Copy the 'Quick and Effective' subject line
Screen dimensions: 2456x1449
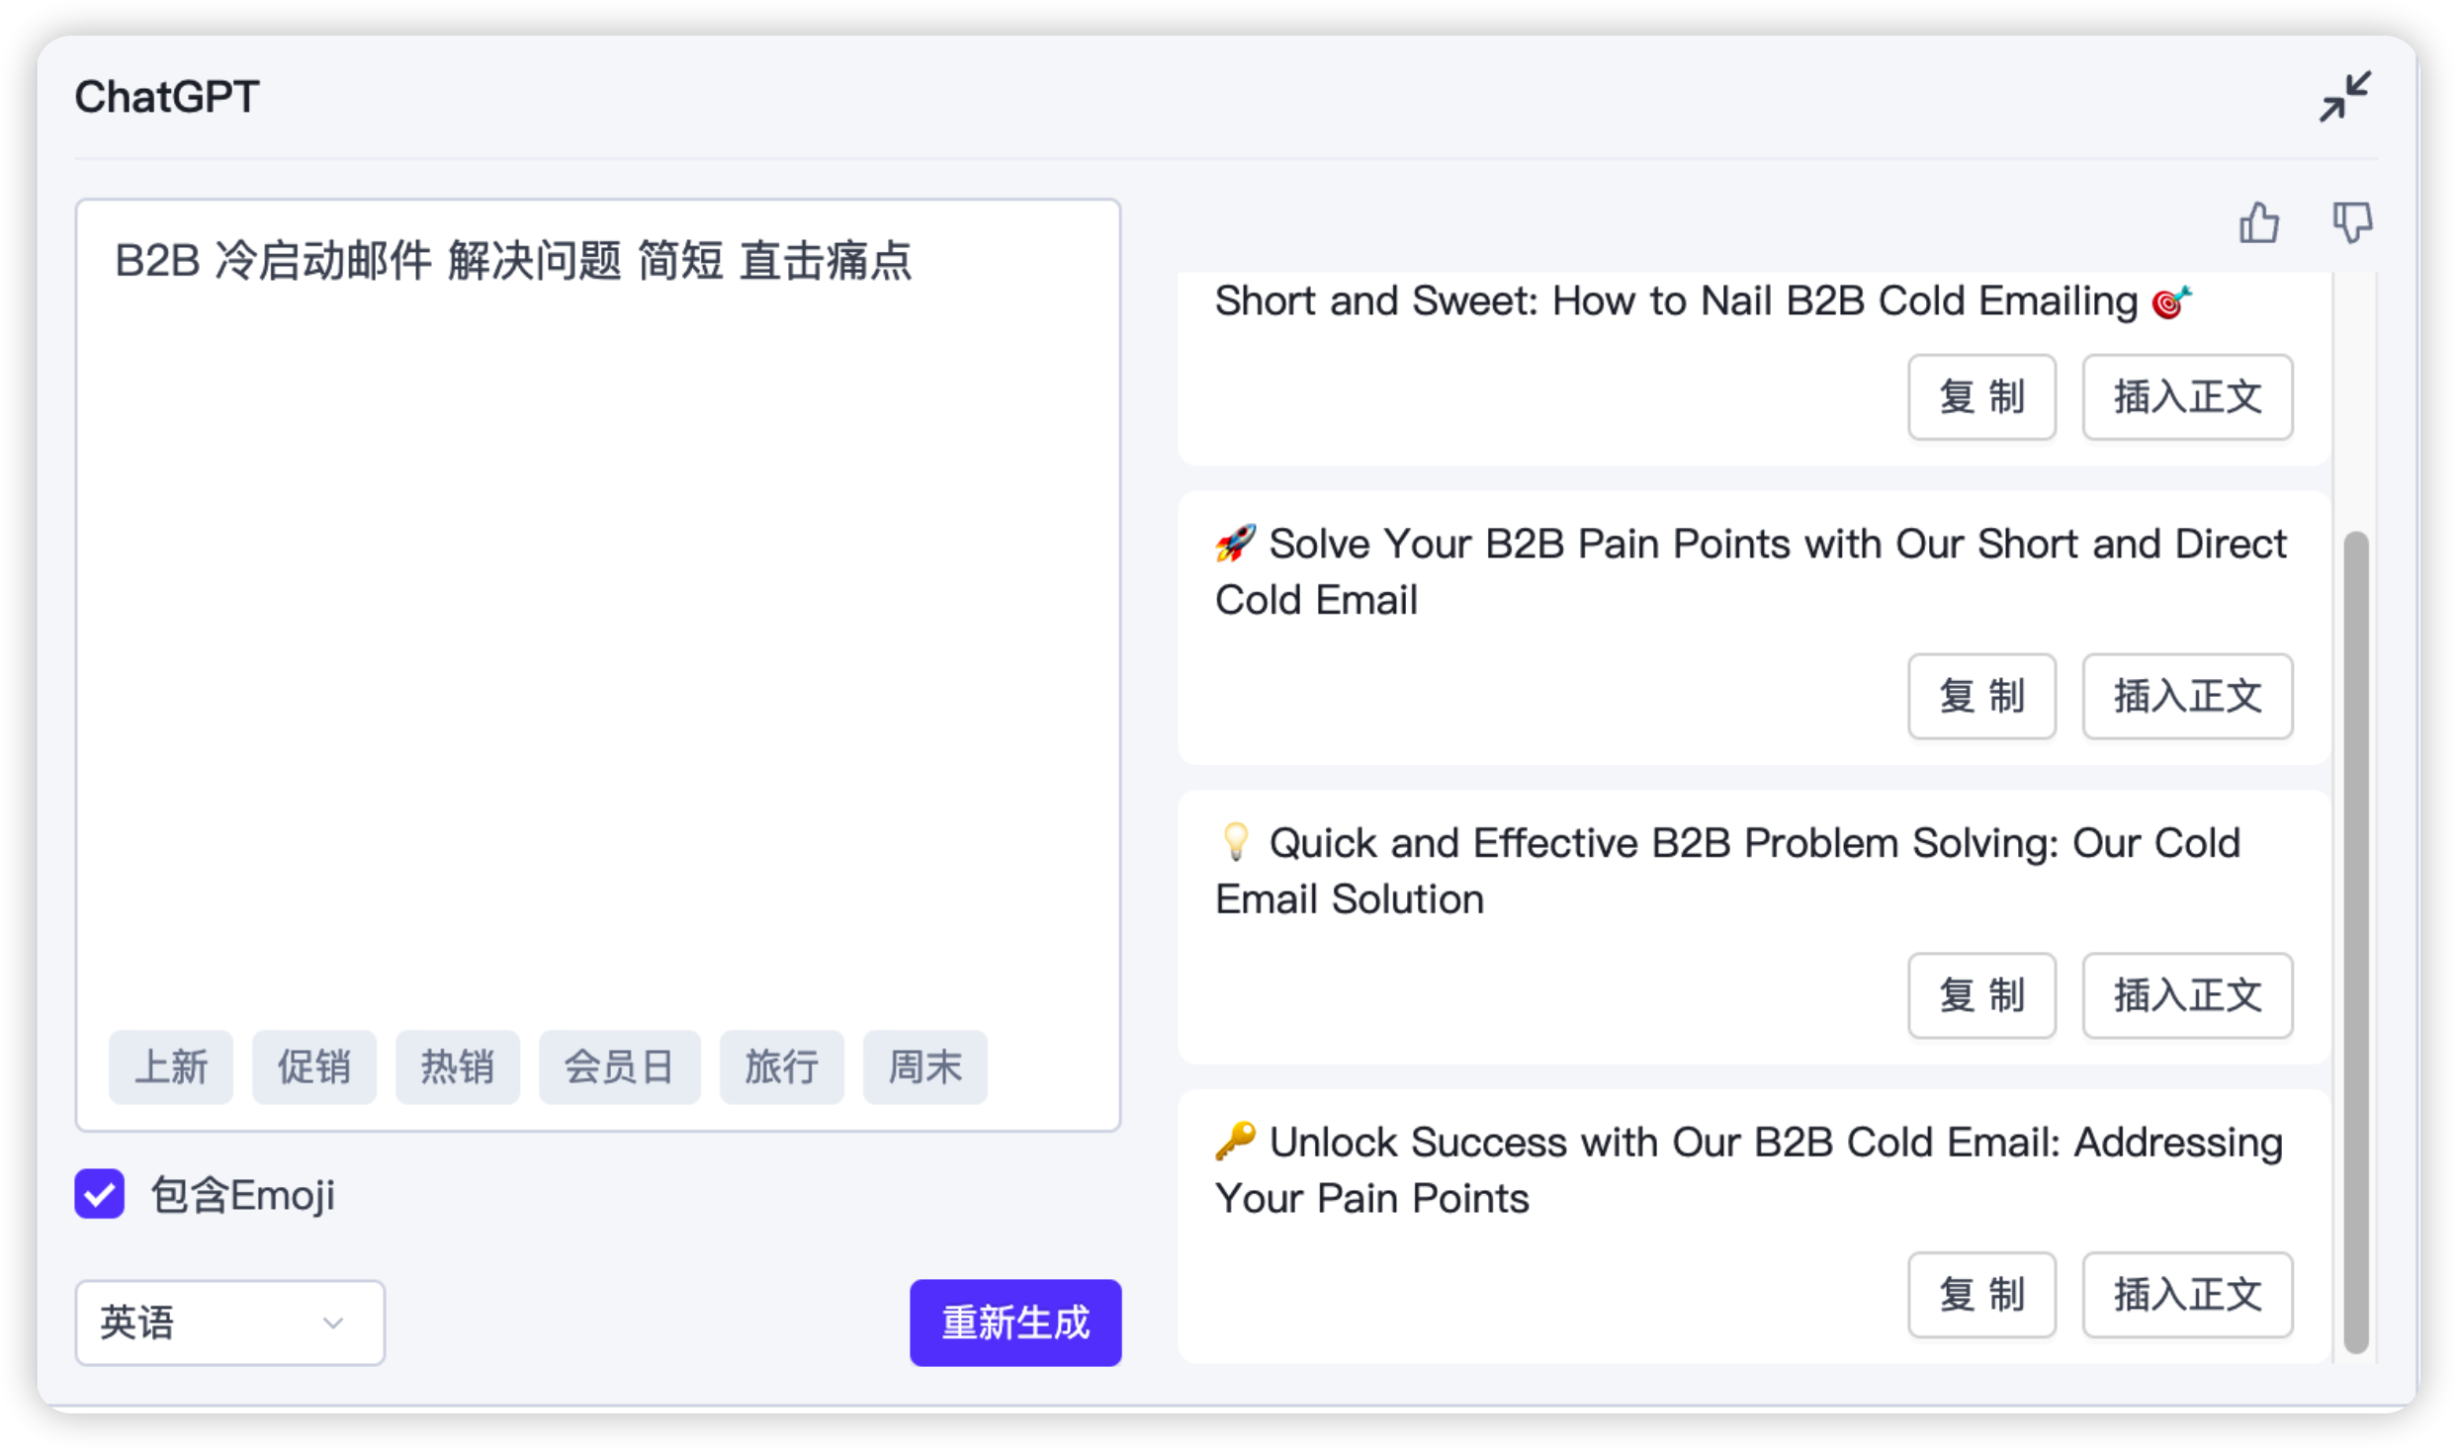pos(1981,995)
